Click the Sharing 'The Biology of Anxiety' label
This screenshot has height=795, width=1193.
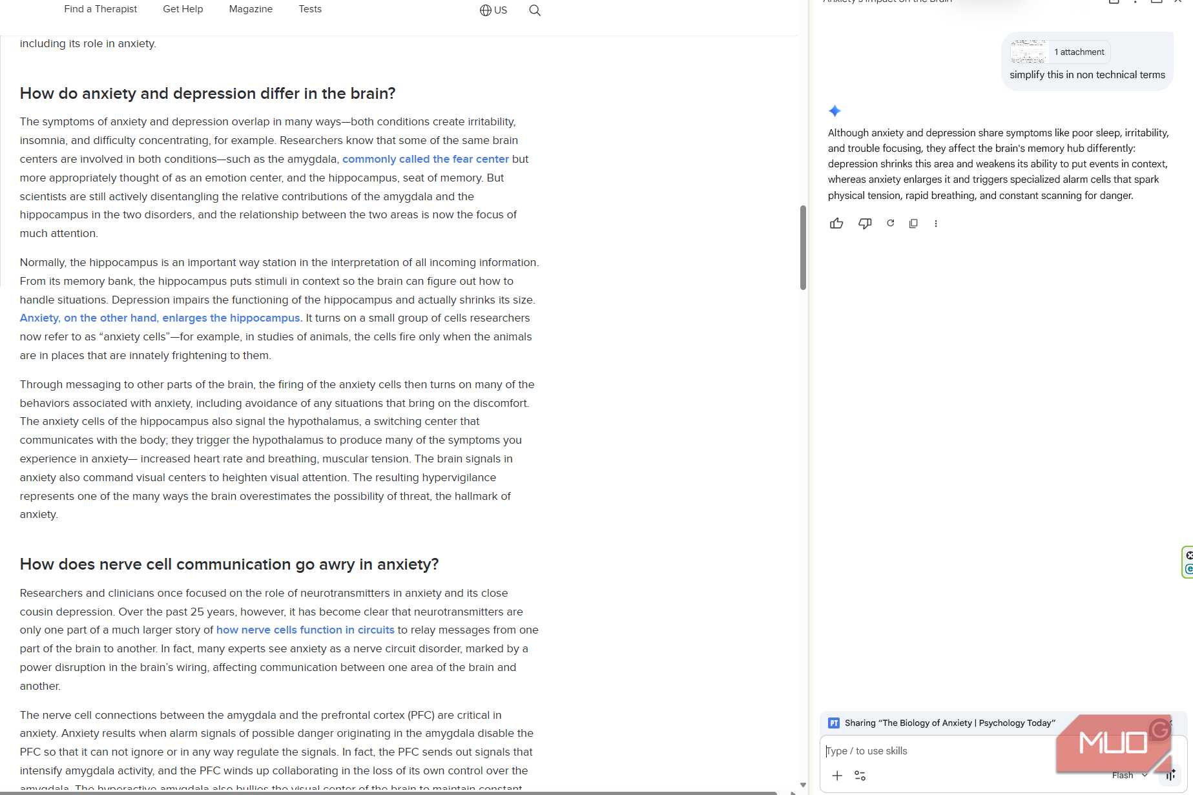(949, 723)
